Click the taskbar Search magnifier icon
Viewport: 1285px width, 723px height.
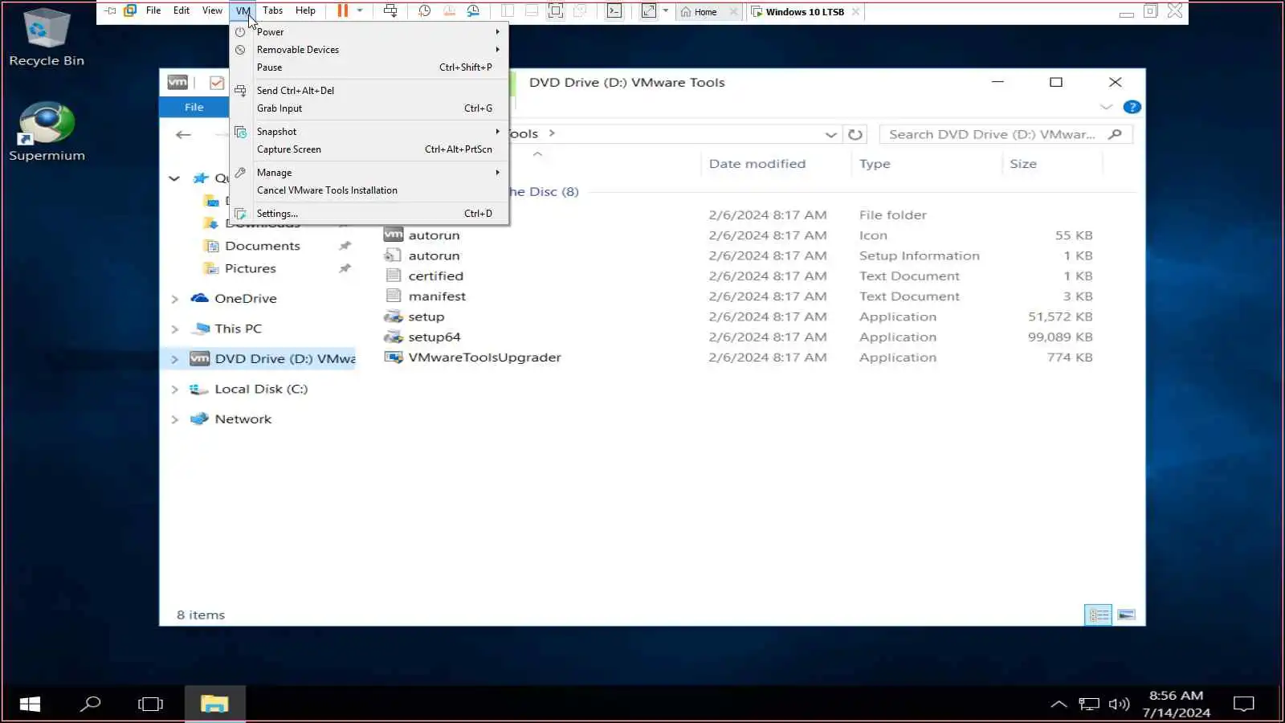click(x=90, y=704)
